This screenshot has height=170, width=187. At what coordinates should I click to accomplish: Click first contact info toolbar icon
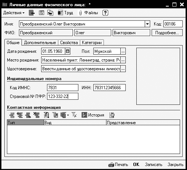click(12, 115)
